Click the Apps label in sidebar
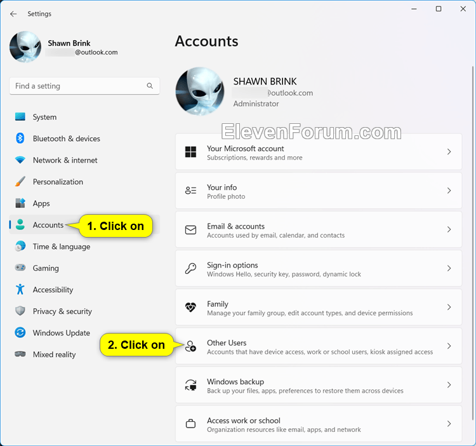 pos(41,203)
